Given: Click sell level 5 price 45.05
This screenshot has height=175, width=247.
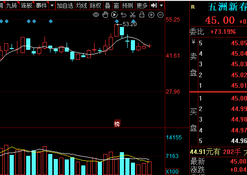Looking at the screenshot, I should (239, 43).
